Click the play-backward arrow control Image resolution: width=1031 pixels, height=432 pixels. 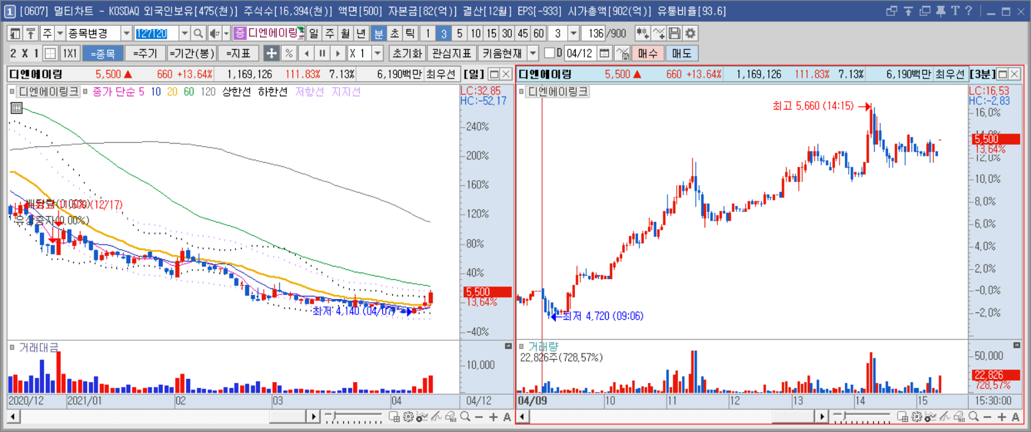point(306,53)
